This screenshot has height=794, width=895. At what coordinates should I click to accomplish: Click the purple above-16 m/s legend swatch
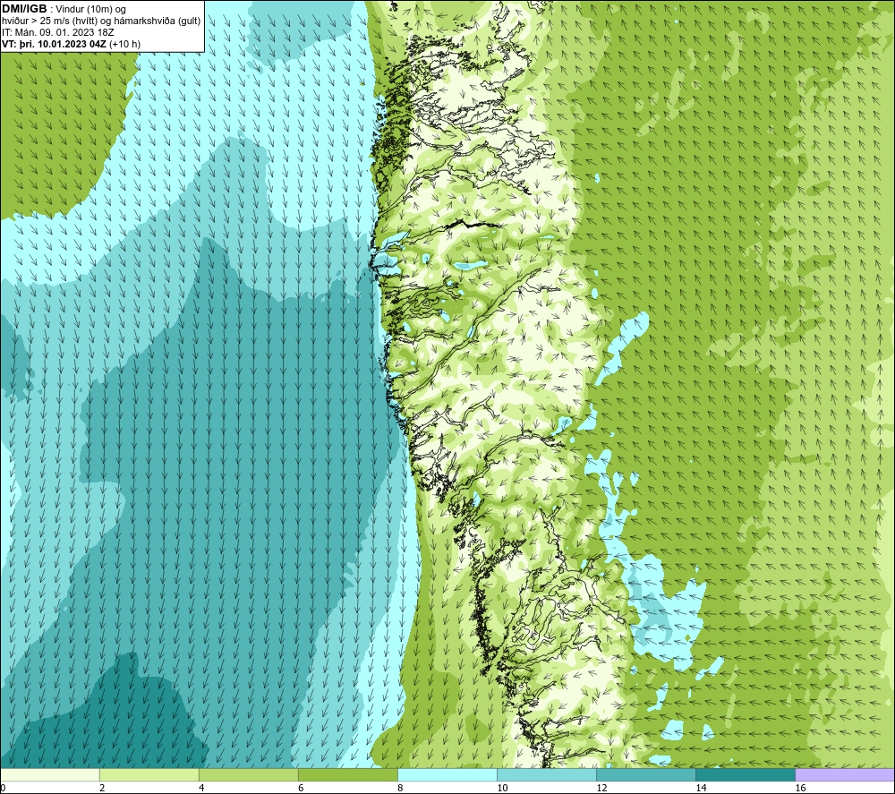click(845, 774)
